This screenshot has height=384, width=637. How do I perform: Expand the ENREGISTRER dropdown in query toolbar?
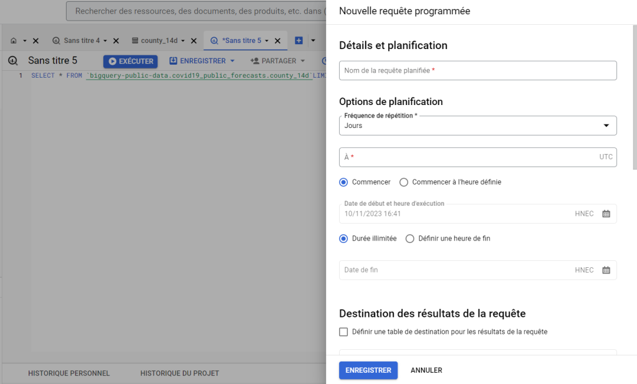[232, 61]
